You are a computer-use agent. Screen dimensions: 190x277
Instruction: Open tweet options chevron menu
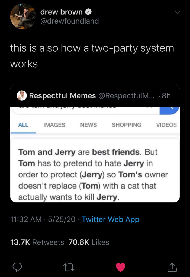[x=177, y=12]
